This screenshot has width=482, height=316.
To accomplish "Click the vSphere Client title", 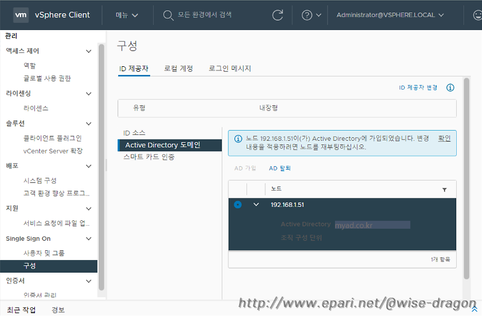I will pos(63,15).
